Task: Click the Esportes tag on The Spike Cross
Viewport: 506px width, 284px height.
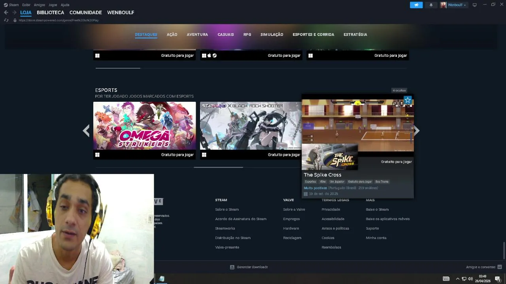Action: [310, 182]
